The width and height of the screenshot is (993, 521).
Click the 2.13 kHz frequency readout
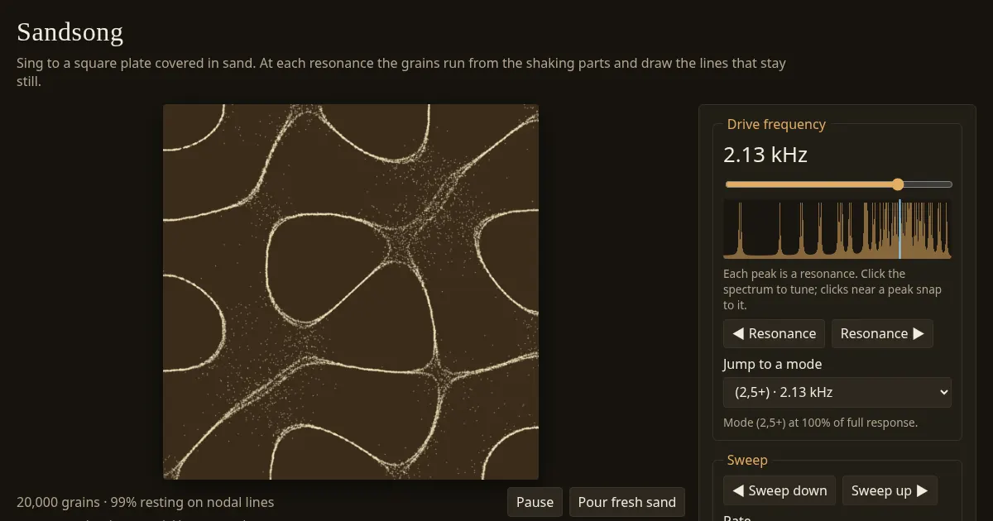[765, 155]
